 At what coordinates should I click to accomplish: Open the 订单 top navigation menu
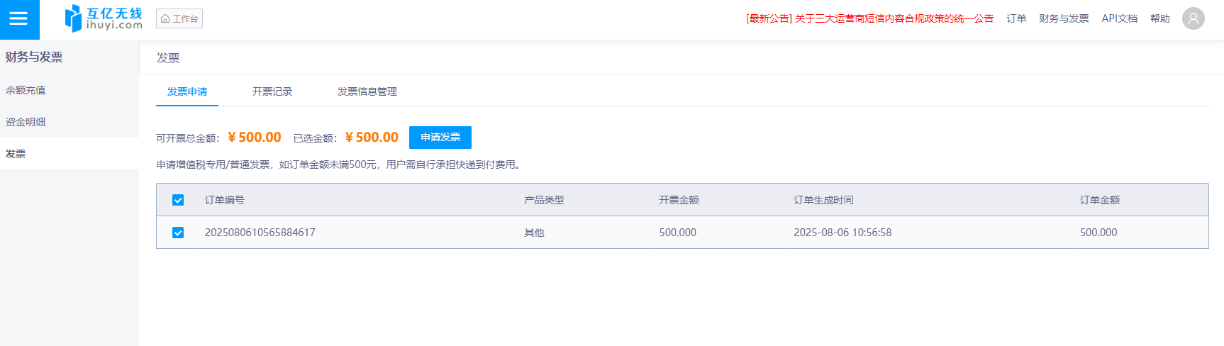(1016, 18)
